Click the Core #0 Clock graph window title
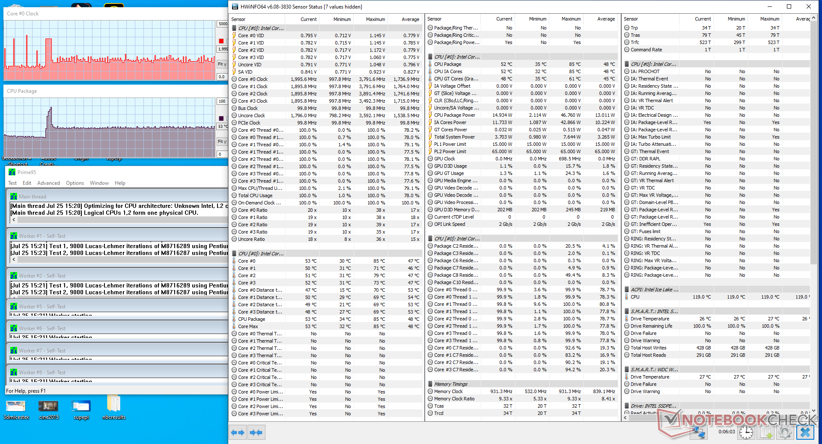Viewport: 822px width, 444px height. click(23, 14)
